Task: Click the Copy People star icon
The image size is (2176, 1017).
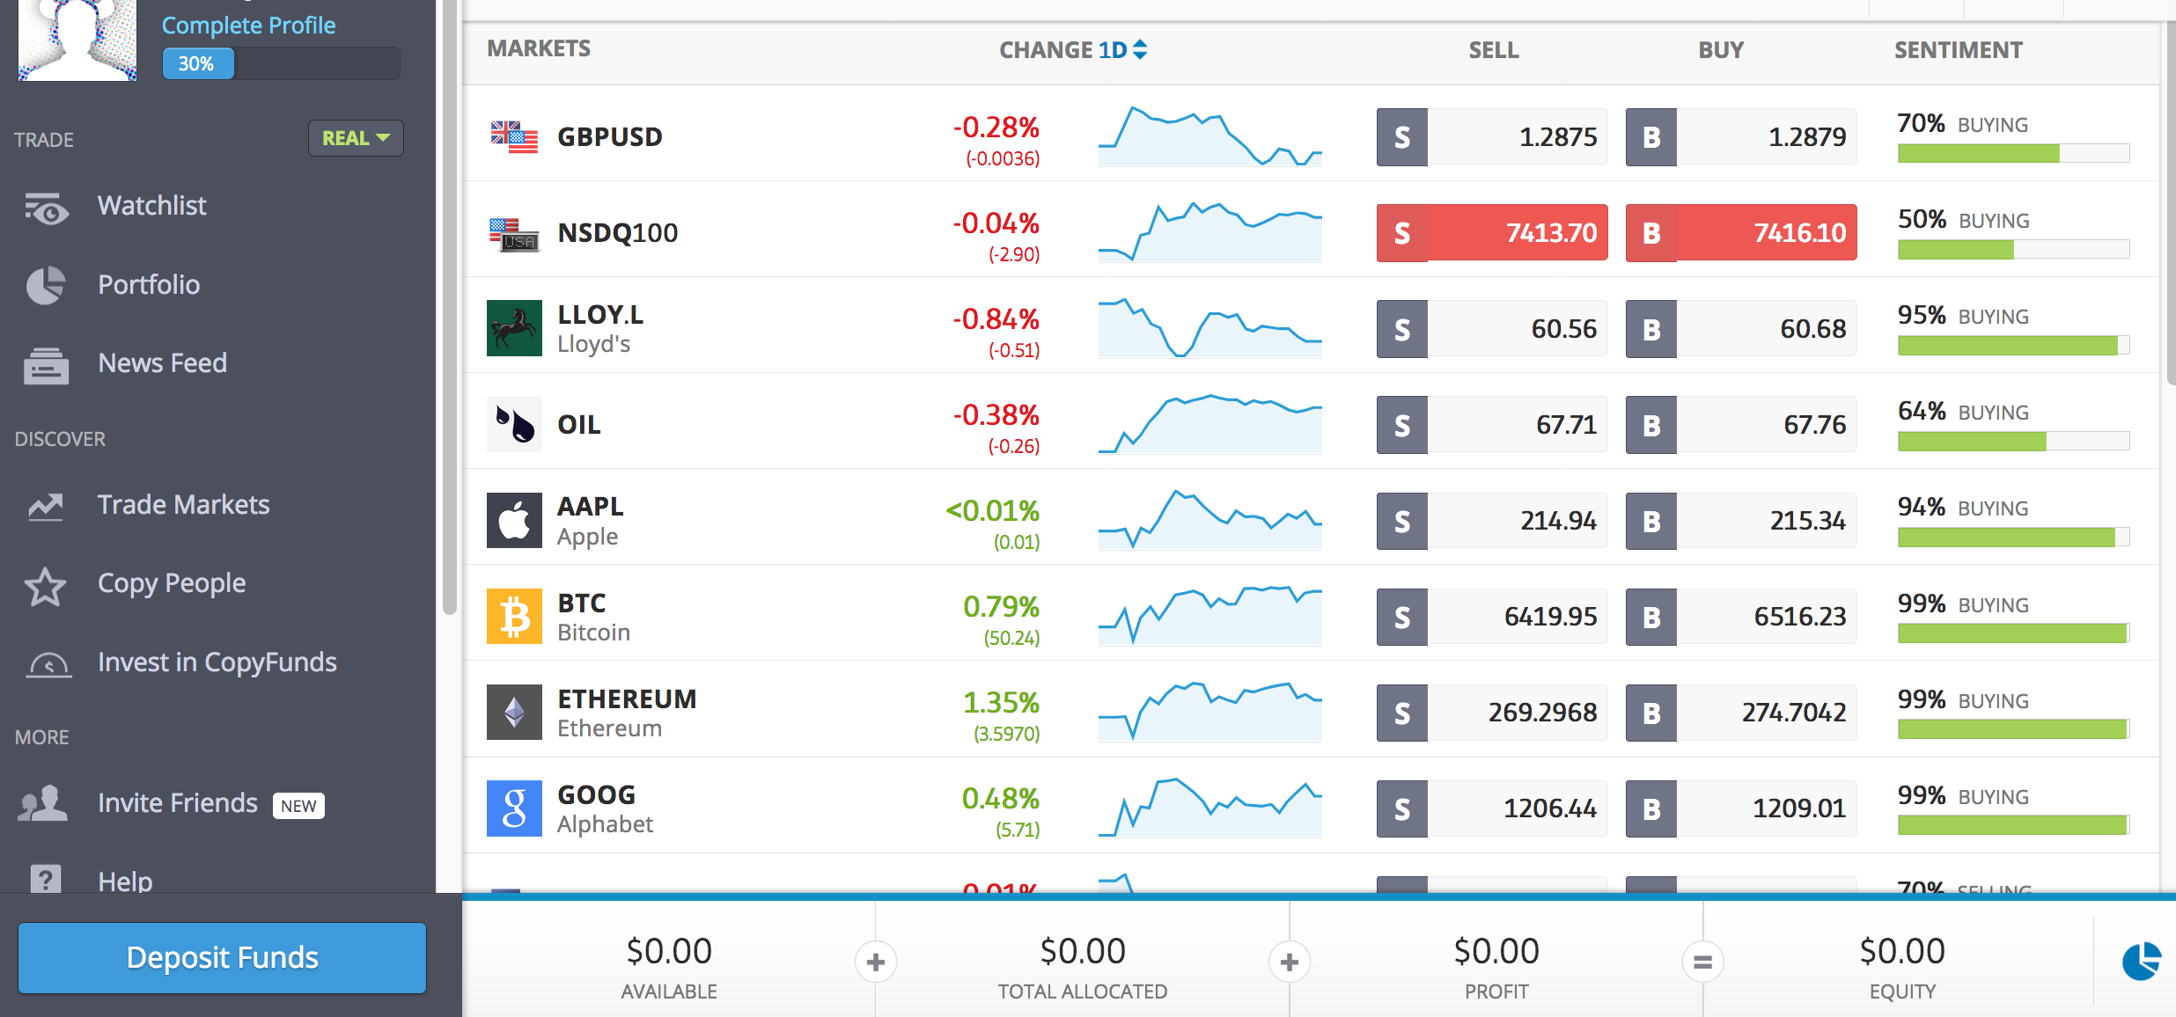Action: point(46,586)
